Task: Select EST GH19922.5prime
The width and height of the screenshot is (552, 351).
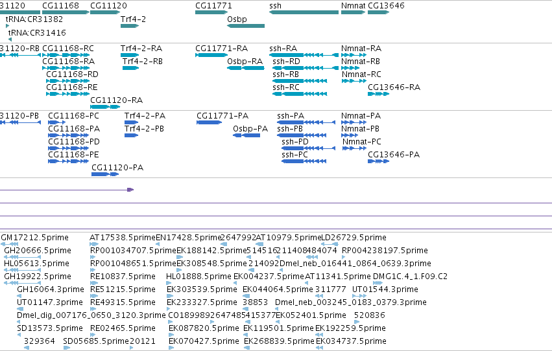Action: pos(38,277)
